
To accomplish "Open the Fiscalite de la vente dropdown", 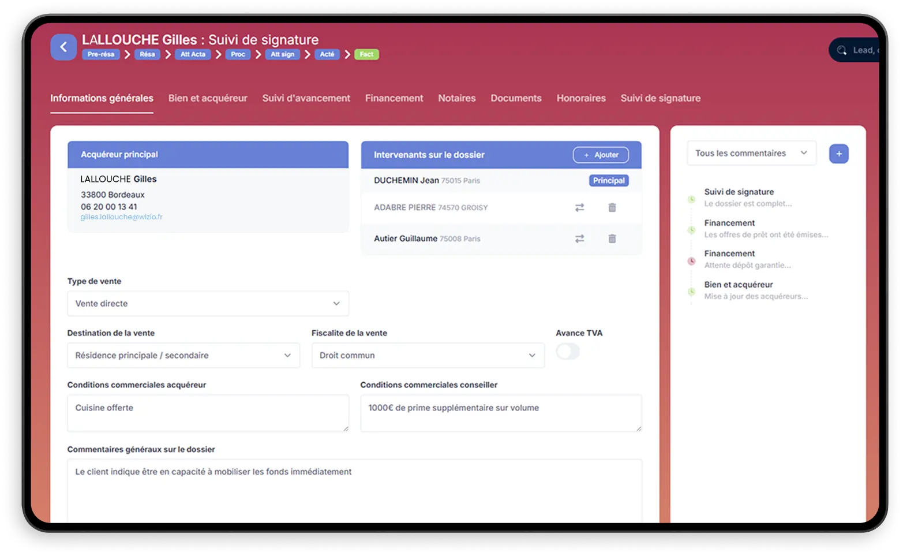I will [428, 356].
